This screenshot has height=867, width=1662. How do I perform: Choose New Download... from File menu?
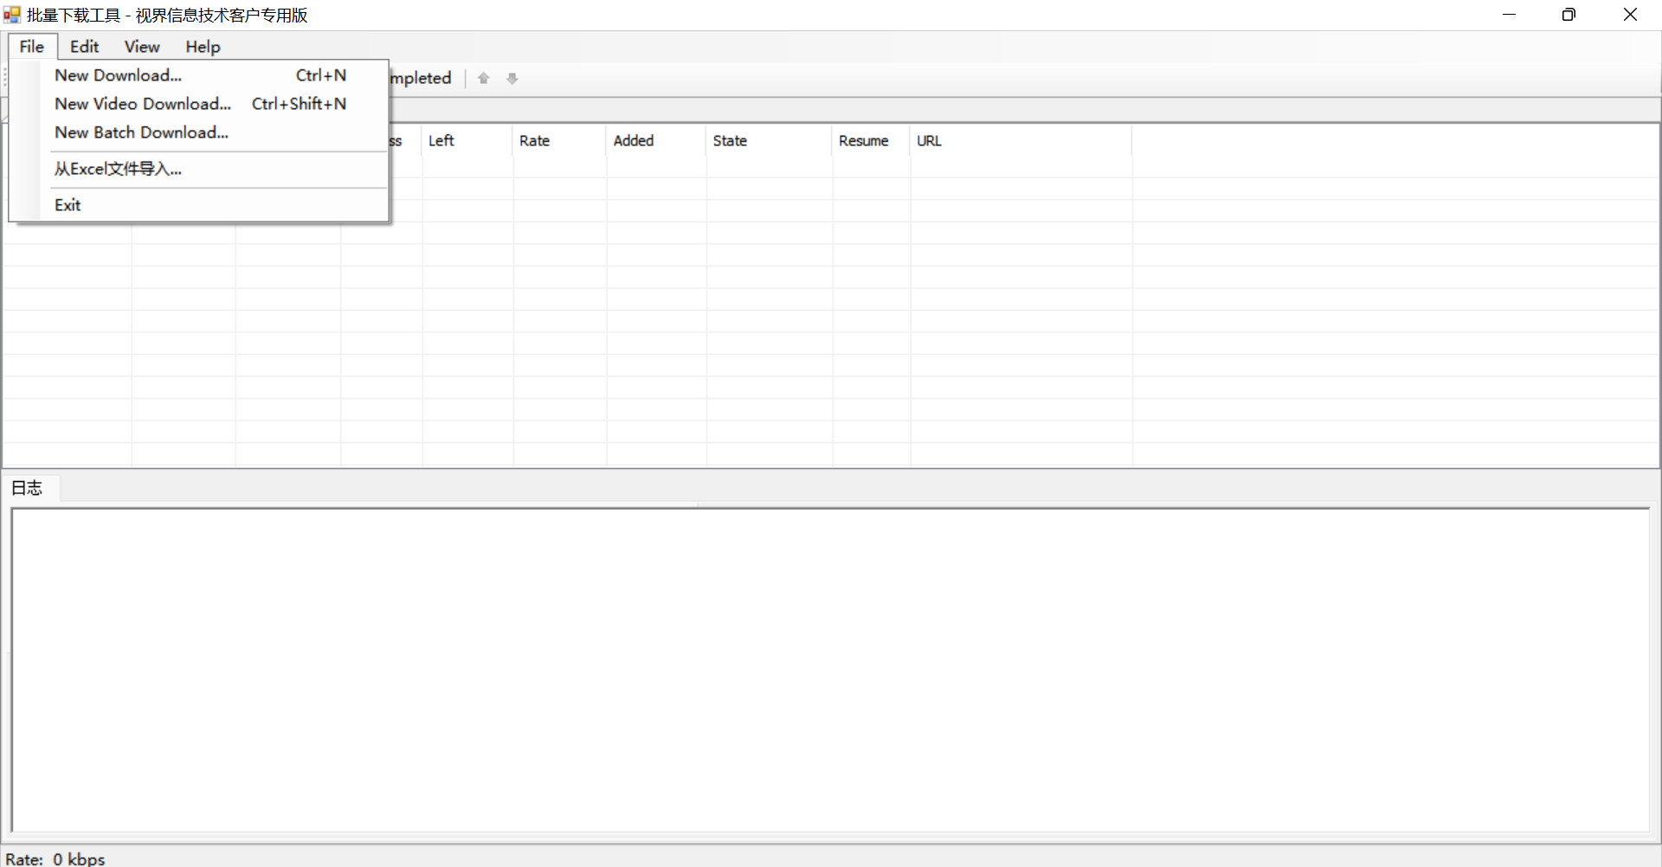[x=119, y=75]
